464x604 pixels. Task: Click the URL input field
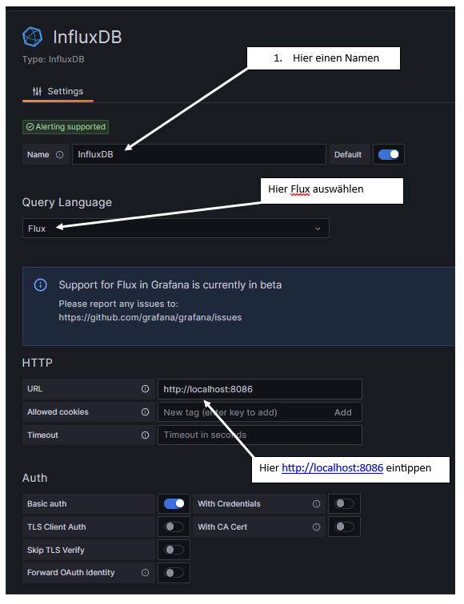coord(260,389)
